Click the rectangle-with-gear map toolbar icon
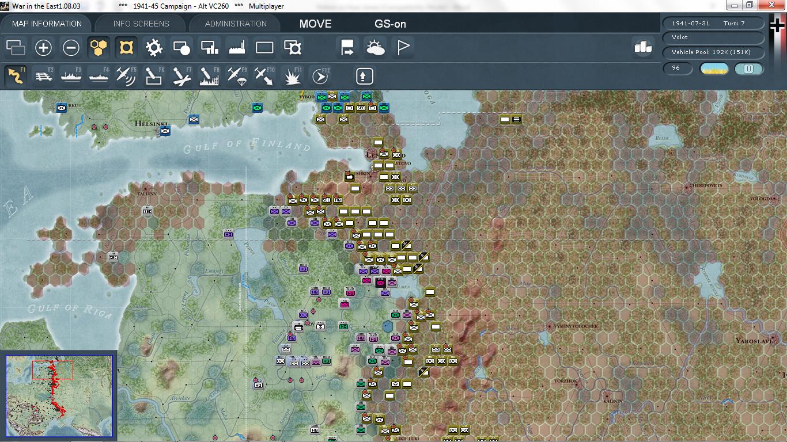 pyautogui.click(x=293, y=47)
